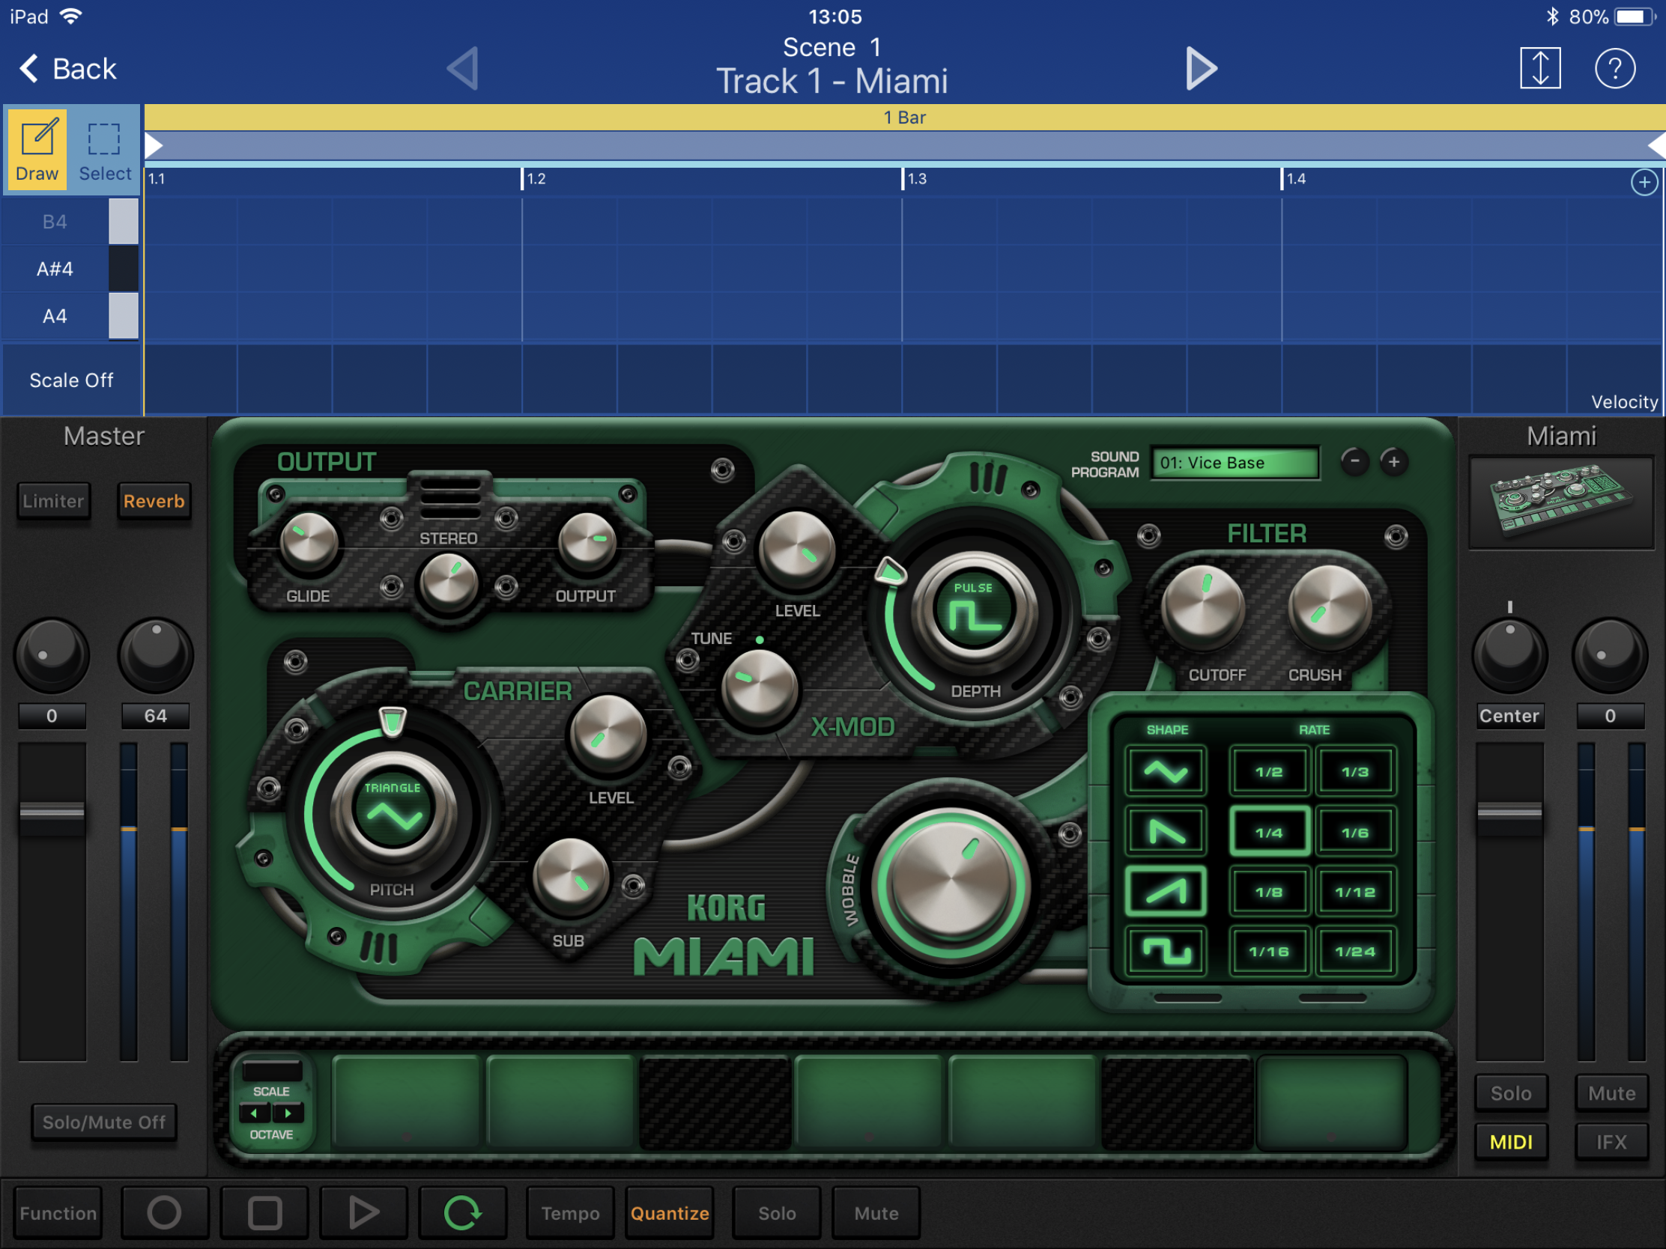
Task: Choose the falling sawtooth LFO shape
Action: [1166, 832]
